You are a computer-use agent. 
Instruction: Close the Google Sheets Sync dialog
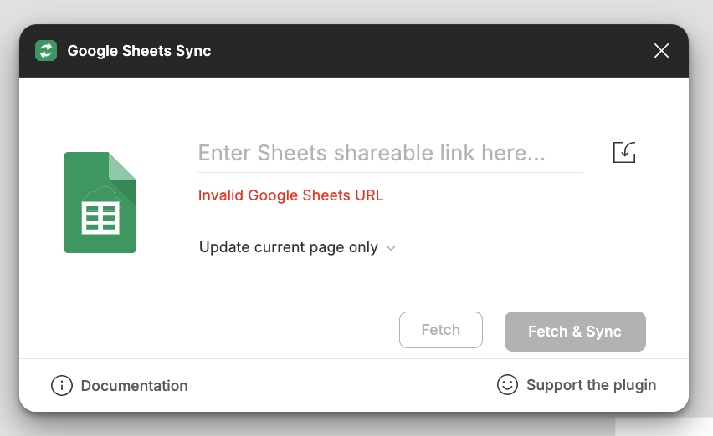click(661, 51)
